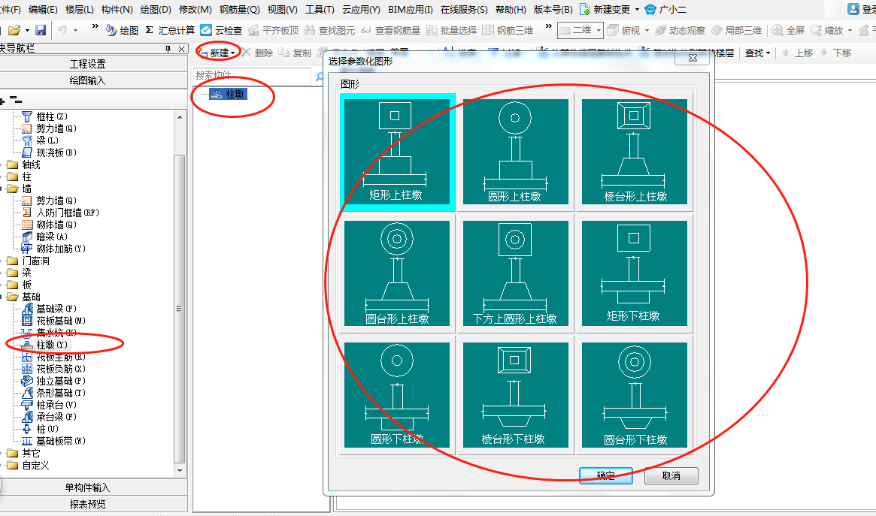Open the 绘图 drawing tool
876x516 pixels.
click(122, 30)
